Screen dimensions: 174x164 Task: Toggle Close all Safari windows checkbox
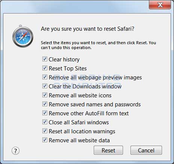45,122
